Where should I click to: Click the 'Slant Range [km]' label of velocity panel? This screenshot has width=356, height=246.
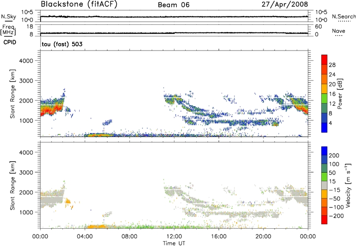[12, 185]
